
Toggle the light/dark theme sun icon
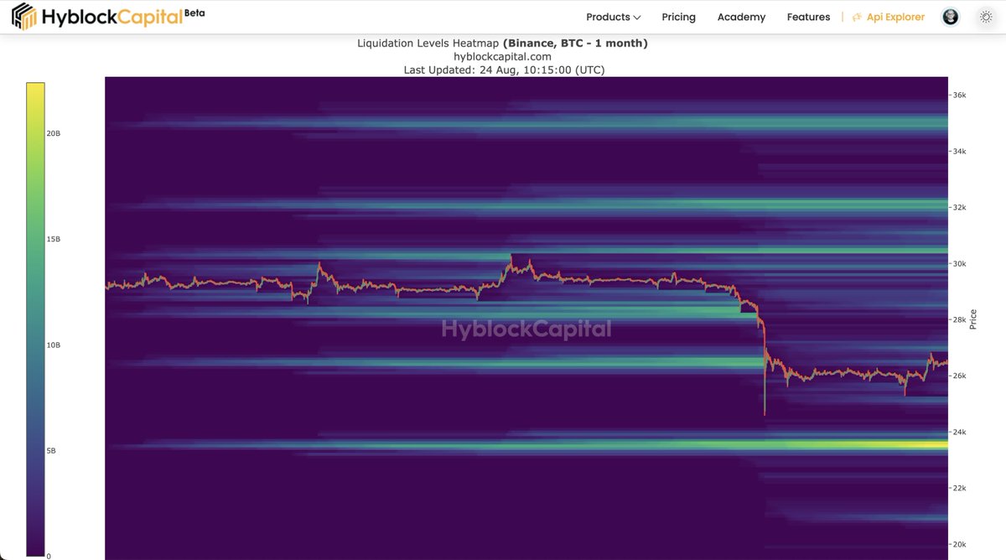pos(986,17)
